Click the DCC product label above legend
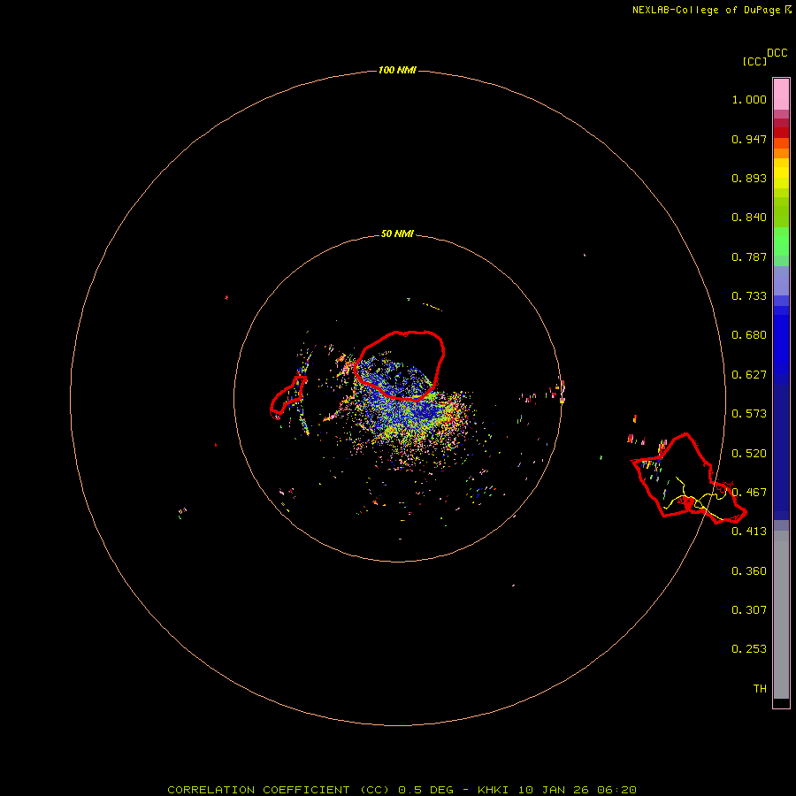Image resolution: width=796 pixels, height=796 pixels. point(777,53)
